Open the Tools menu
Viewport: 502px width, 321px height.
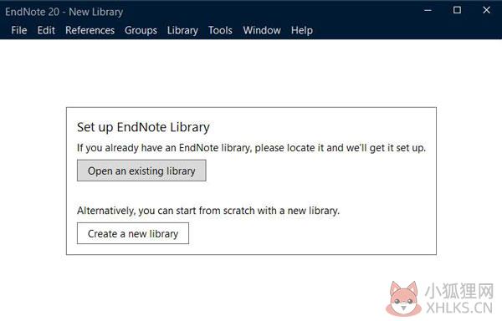click(x=220, y=30)
